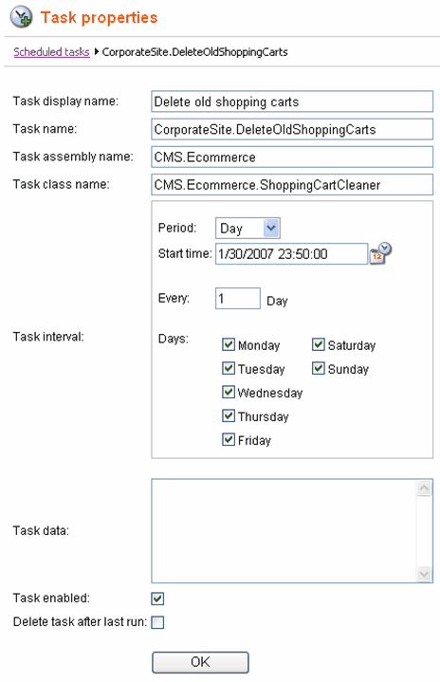
Task: Uncheck the Friday checkbox
Action: pyautogui.click(x=229, y=439)
